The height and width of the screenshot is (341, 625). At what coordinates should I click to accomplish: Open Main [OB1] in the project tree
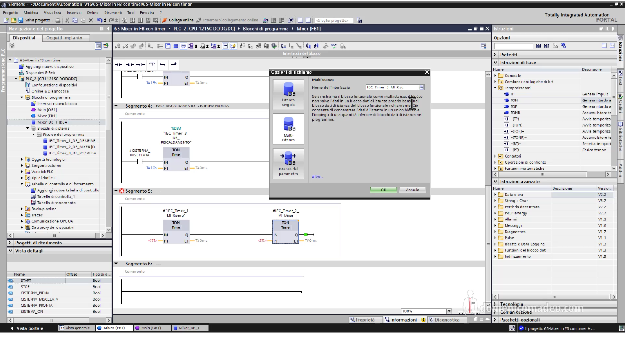point(47,110)
